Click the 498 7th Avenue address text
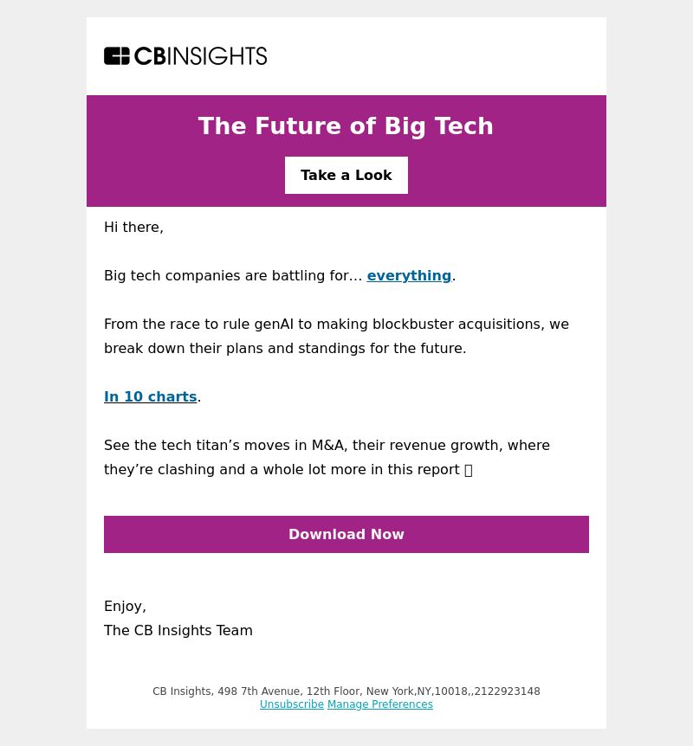This screenshot has width=693, height=746. [x=259, y=691]
